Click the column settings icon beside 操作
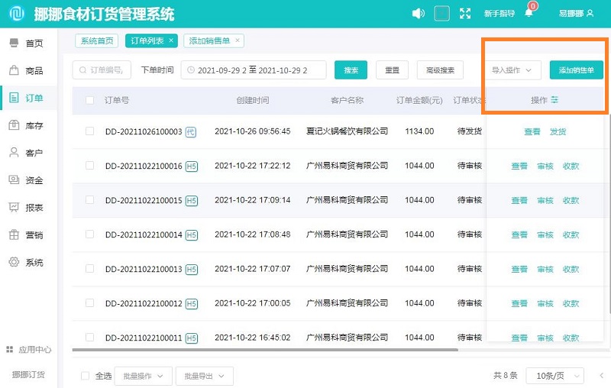611x388 pixels. (555, 100)
